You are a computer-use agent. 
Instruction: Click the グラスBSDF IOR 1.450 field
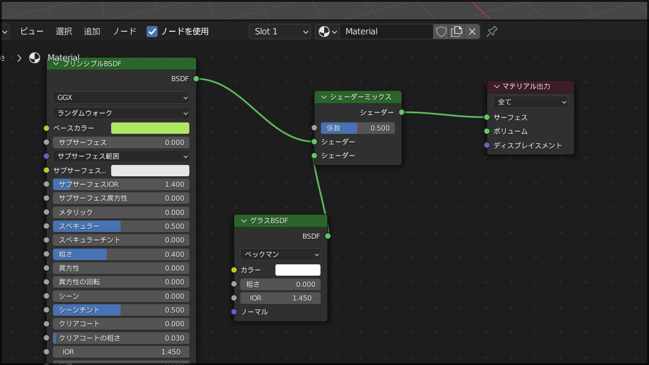(280, 298)
